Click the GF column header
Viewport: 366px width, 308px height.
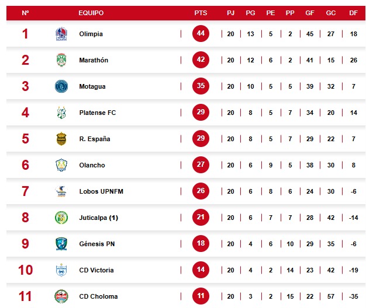310,13
